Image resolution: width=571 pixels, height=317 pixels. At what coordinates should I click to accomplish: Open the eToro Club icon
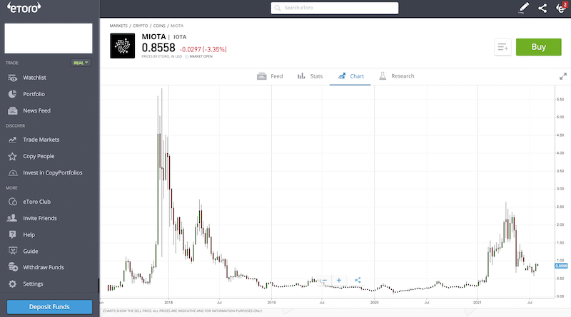(x=13, y=202)
